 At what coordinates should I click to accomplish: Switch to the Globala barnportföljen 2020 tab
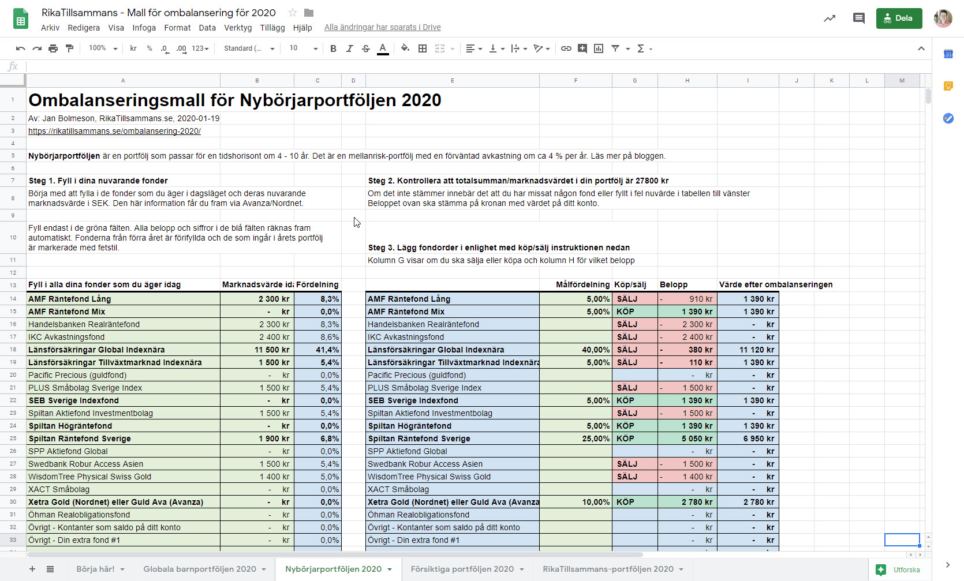pyautogui.click(x=200, y=569)
